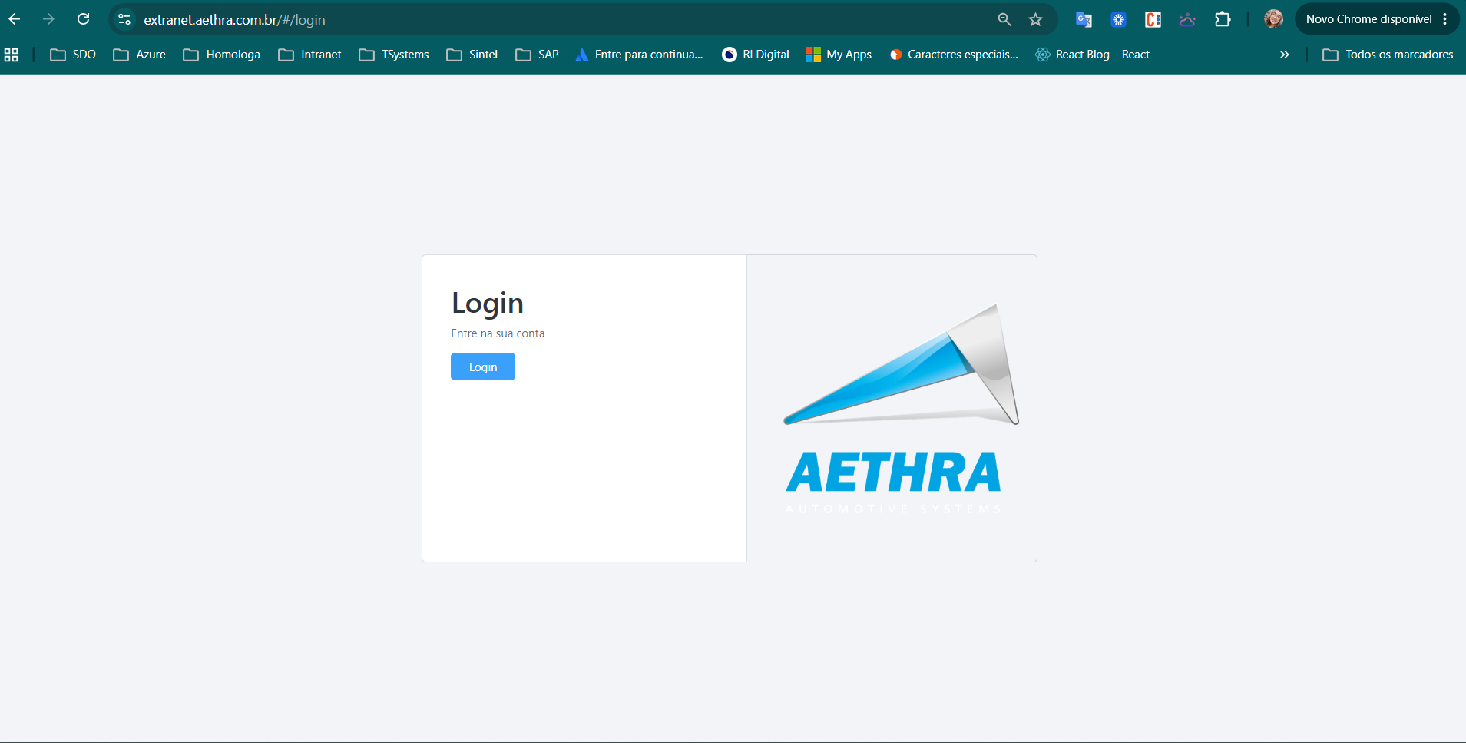Click the blue gear-shaped extension icon
This screenshot has height=743, width=1466.
pyautogui.click(x=1118, y=19)
